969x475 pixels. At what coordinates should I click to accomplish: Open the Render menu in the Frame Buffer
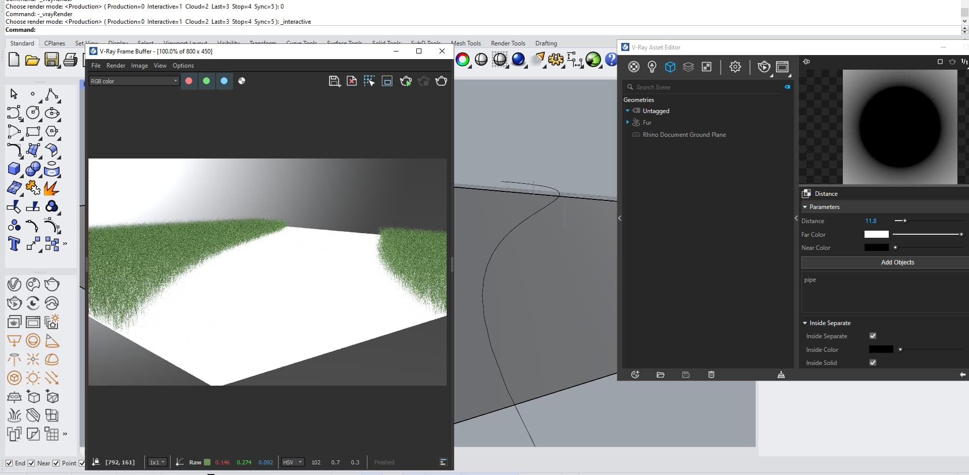116,66
